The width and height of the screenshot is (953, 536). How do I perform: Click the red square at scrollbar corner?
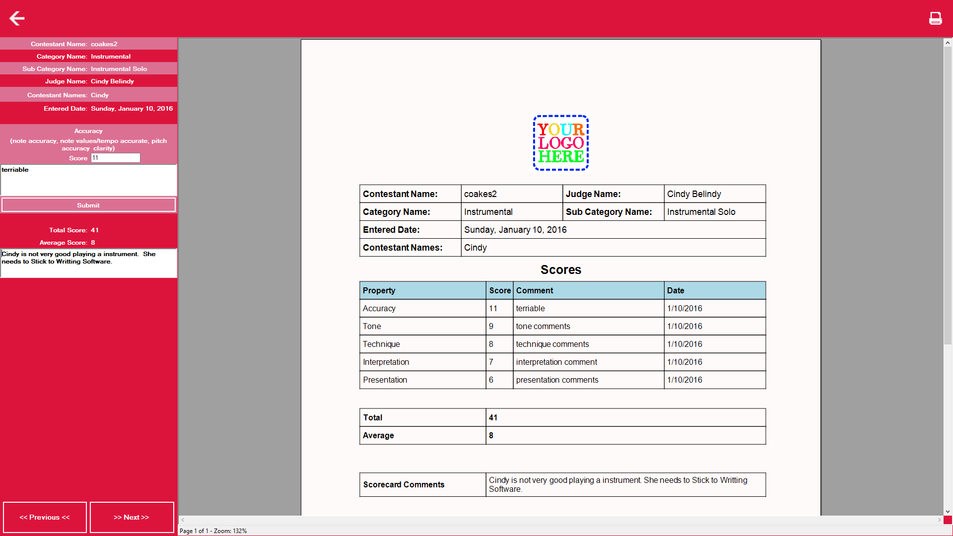click(x=948, y=520)
